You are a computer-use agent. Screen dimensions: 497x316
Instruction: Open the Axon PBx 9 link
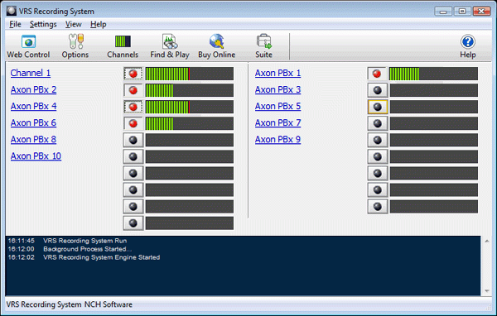pos(278,139)
